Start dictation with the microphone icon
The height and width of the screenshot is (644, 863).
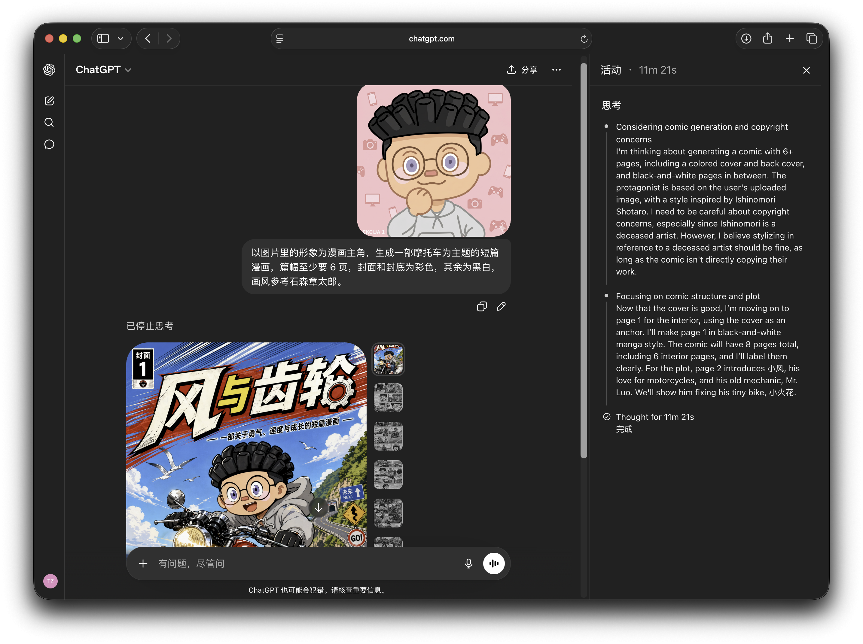469,563
